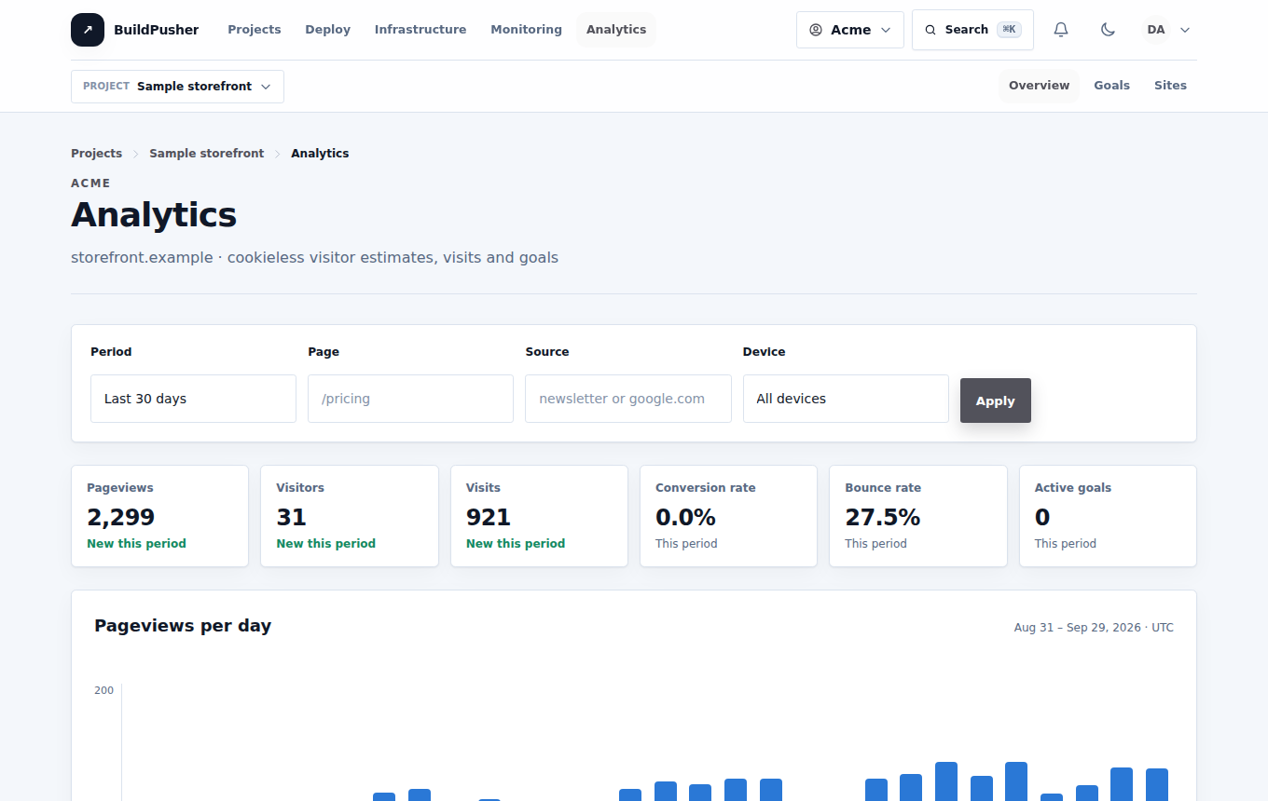Open the Infrastructure section
1268x801 pixels.
point(420,30)
